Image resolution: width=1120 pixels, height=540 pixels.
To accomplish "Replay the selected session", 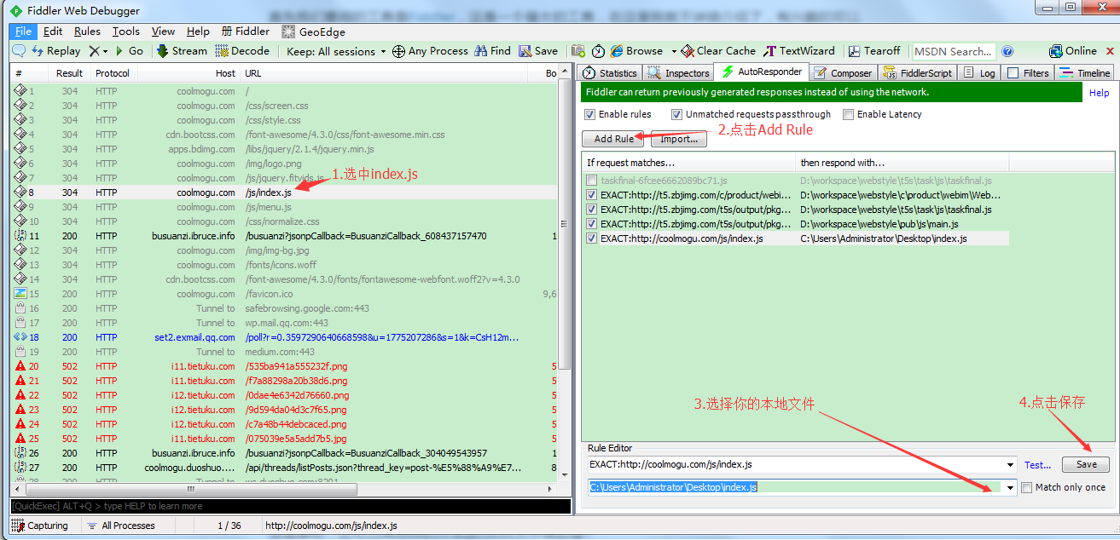I will (55, 51).
